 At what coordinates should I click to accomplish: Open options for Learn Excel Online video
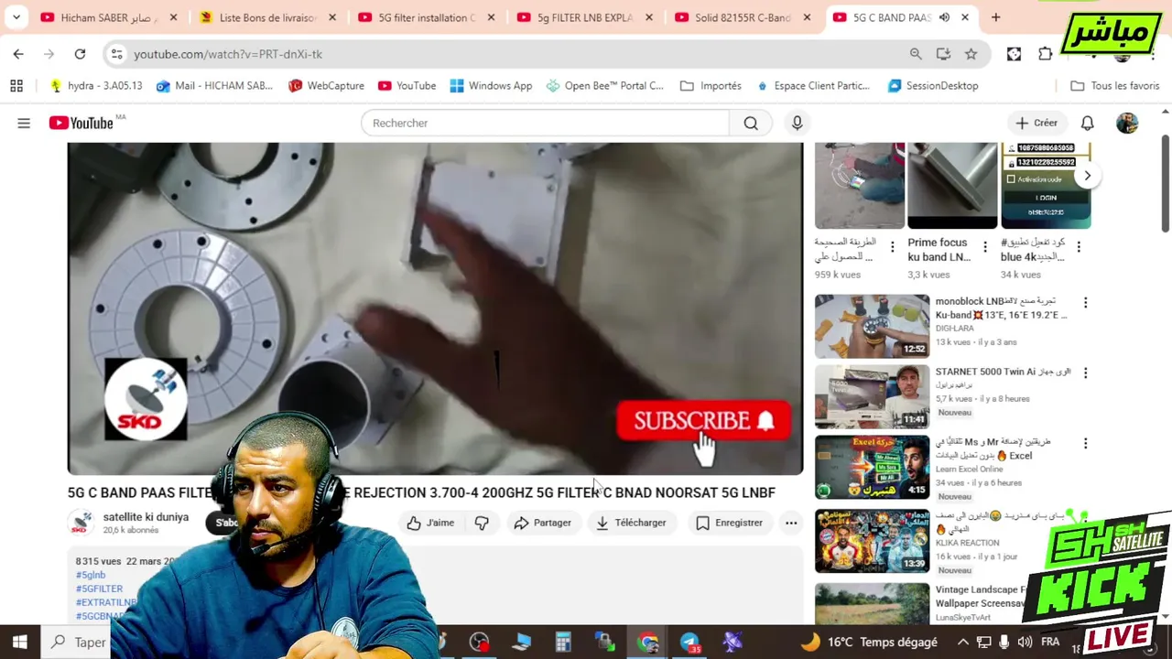1085,443
